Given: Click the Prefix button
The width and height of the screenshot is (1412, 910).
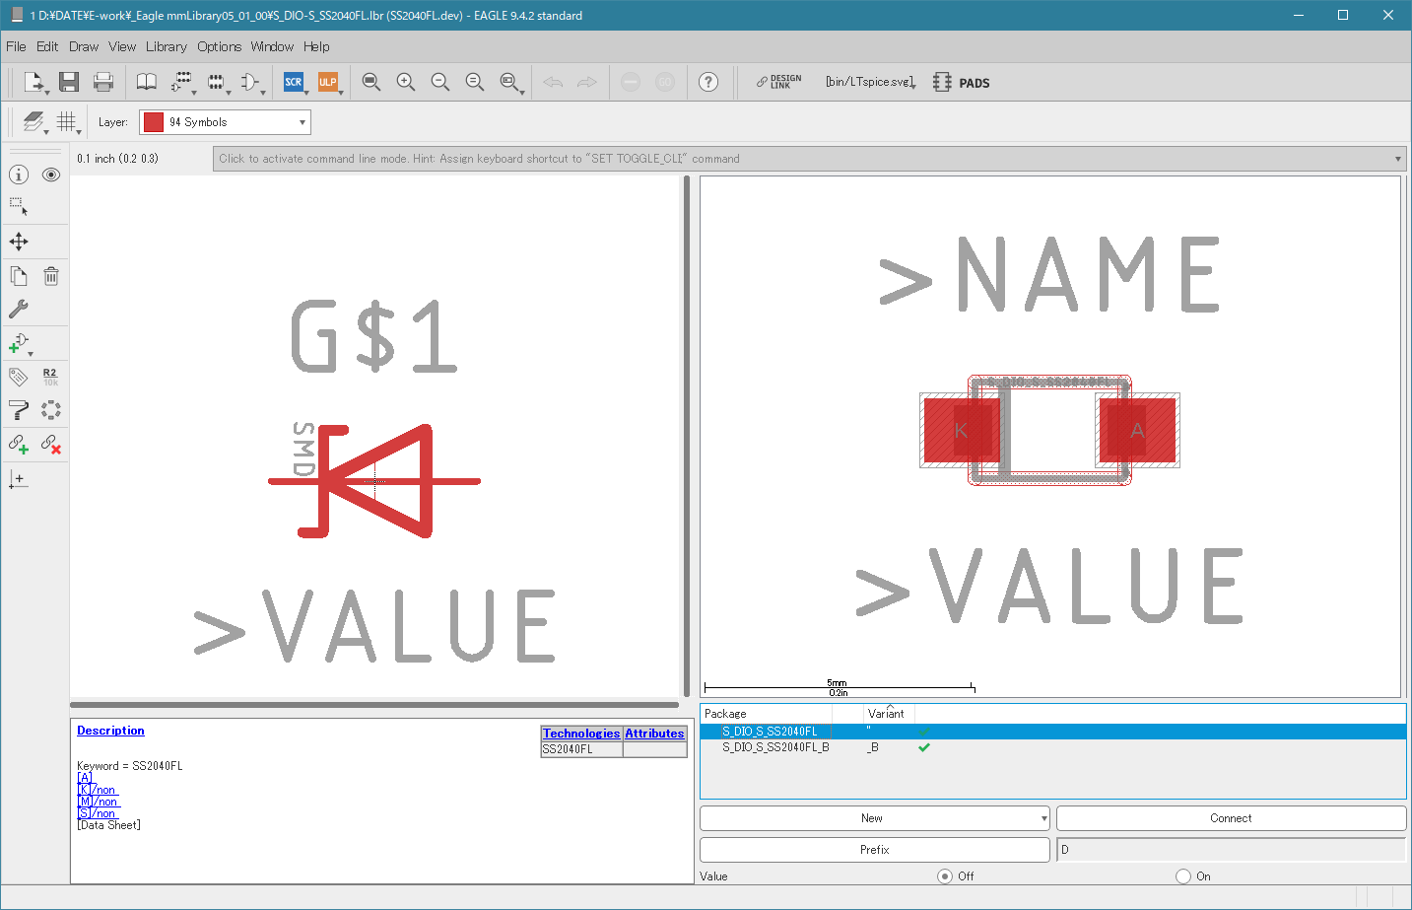Looking at the screenshot, I should pos(875,850).
